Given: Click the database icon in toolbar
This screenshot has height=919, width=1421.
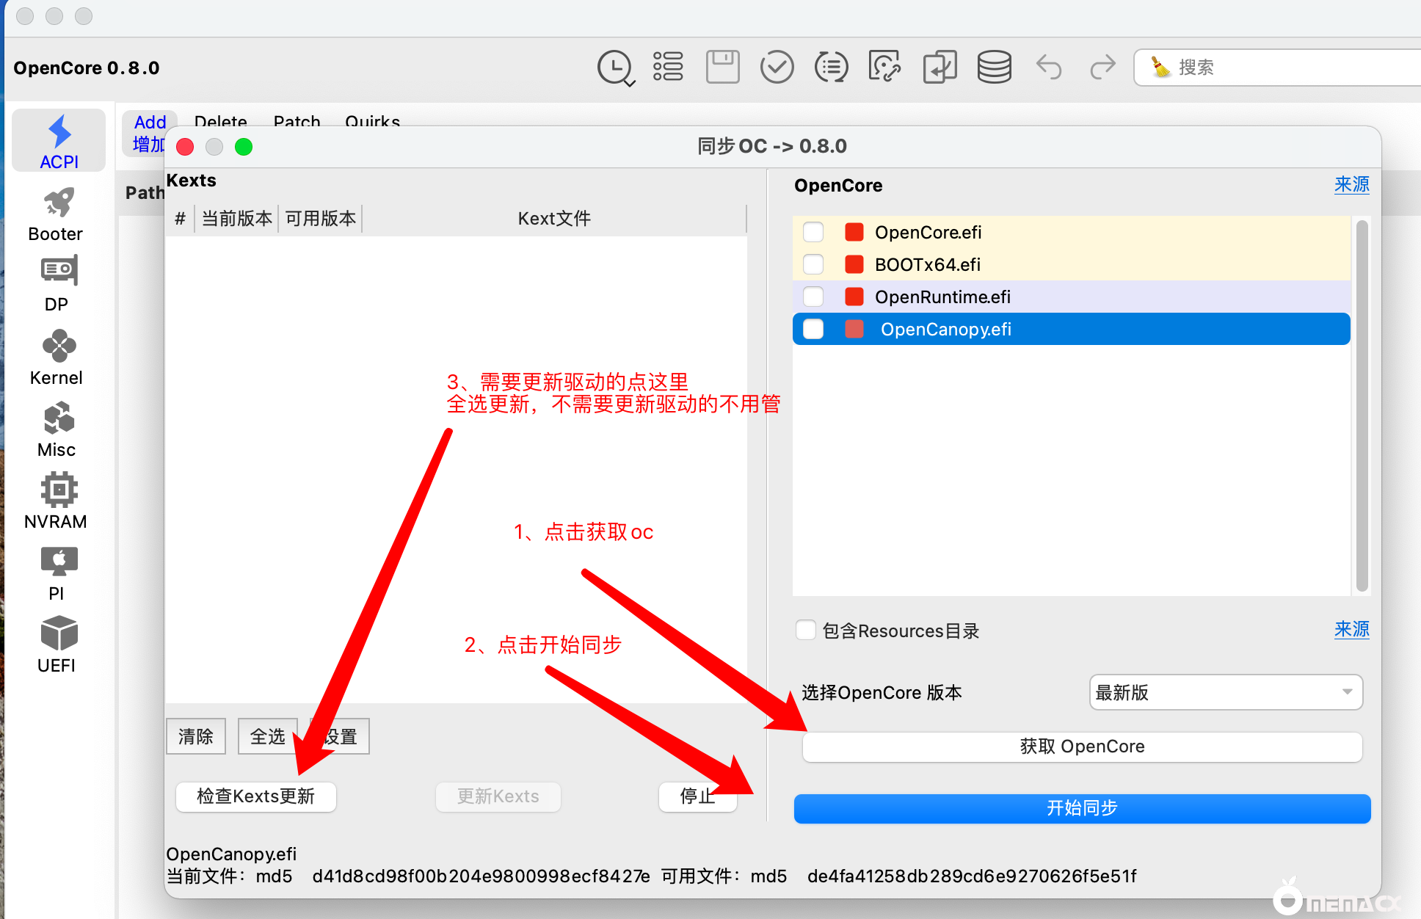Looking at the screenshot, I should 994,68.
